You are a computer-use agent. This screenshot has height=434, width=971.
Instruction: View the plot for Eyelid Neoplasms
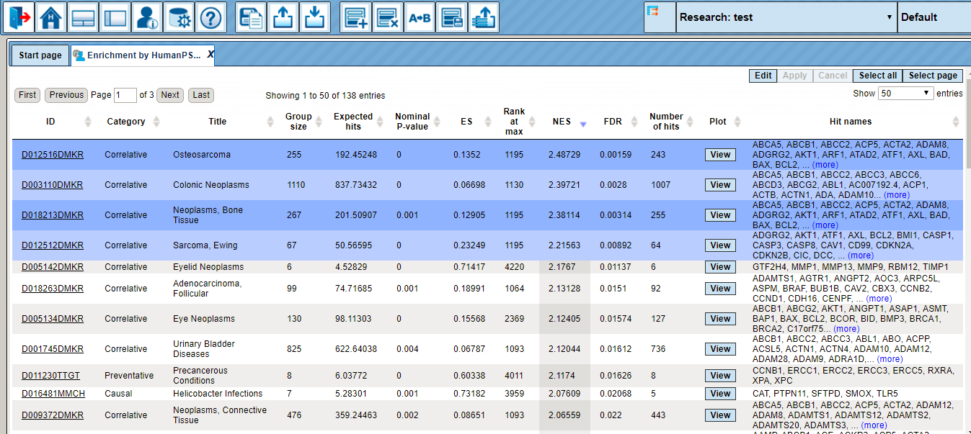pyautogui.click(x=720, y=267)
